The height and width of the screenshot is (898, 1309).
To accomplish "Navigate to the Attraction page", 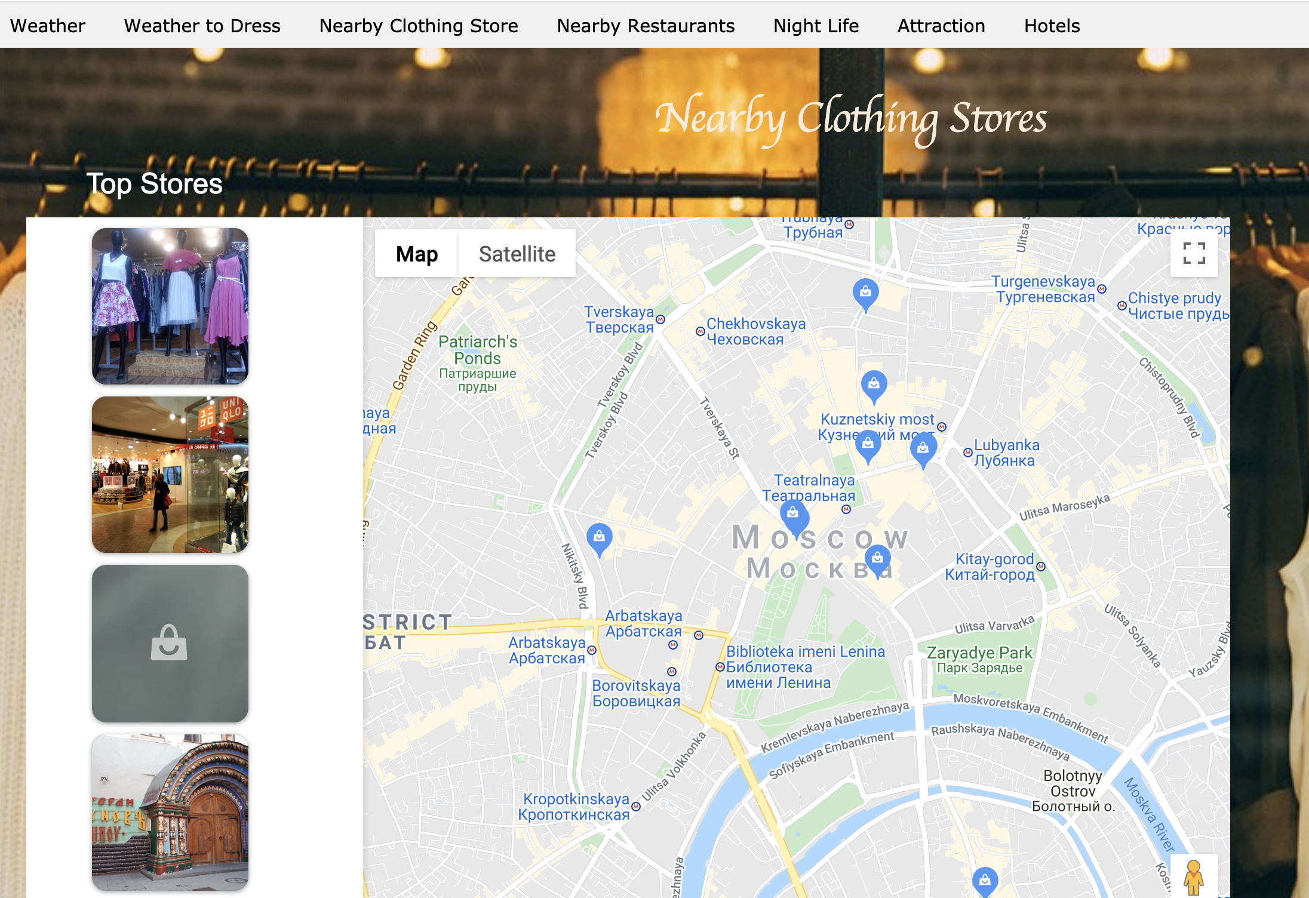I will click(941, 26).
